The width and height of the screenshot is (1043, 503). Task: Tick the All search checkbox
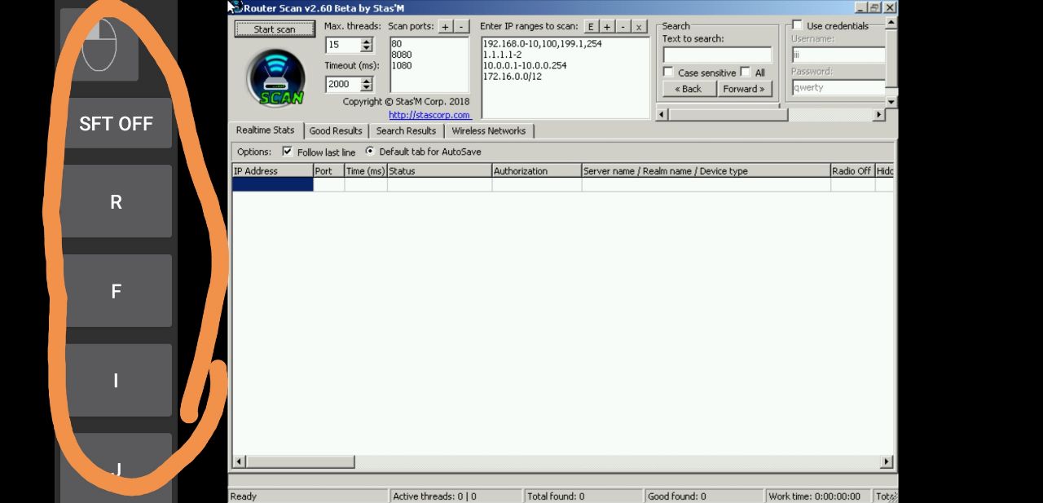coord(746,73)
